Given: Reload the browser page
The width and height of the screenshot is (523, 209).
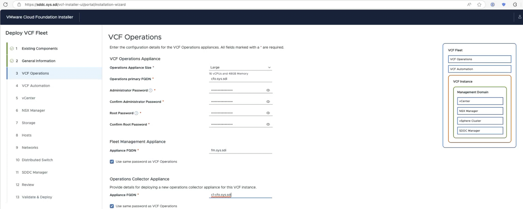Looking at the screenshot, I should click(x=5, y=4).
